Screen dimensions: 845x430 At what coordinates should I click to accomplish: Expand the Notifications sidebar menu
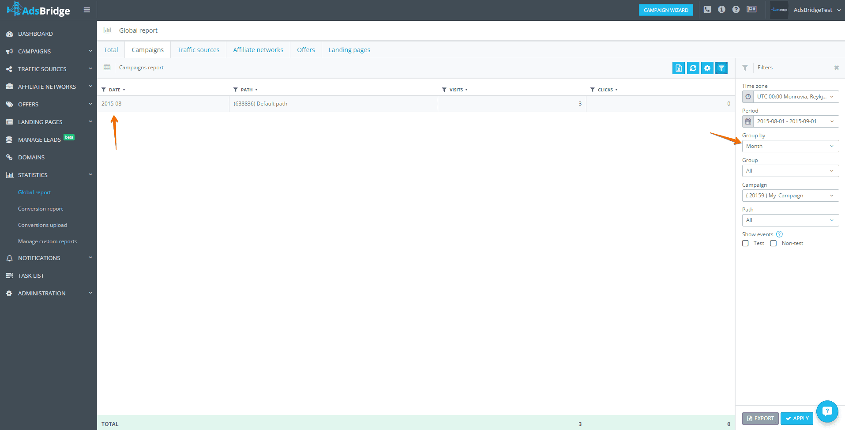(x=49, y=258)
